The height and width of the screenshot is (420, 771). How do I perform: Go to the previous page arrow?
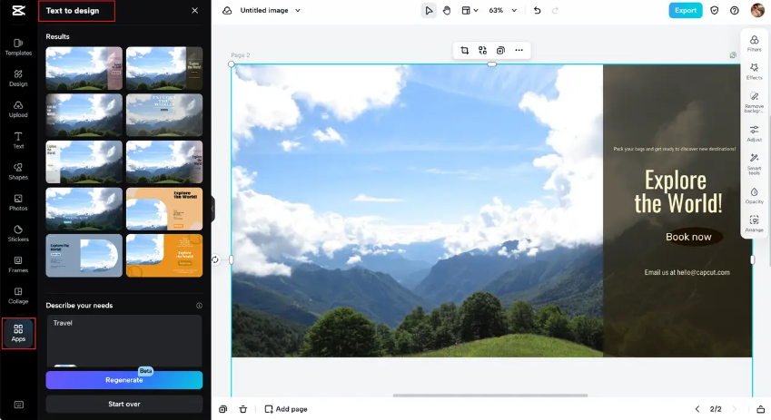coord(697,409)
